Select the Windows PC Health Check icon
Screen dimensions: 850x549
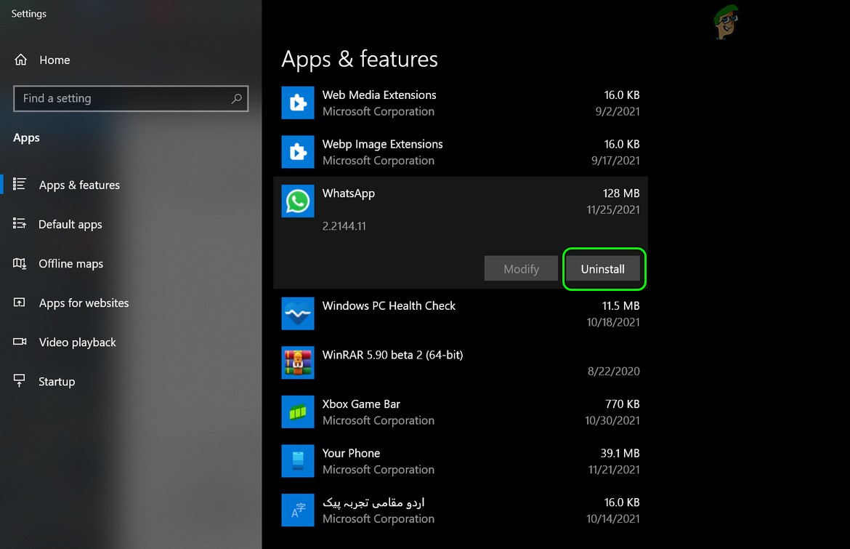coord(297,313)
